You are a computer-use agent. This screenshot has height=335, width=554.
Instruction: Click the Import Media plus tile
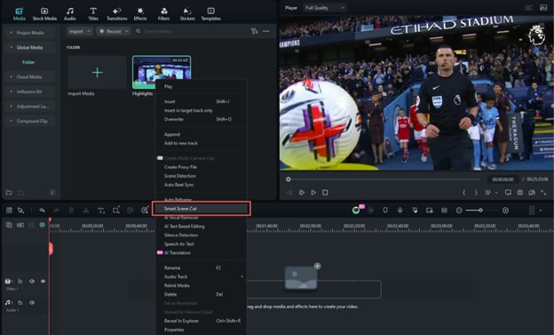97,73
